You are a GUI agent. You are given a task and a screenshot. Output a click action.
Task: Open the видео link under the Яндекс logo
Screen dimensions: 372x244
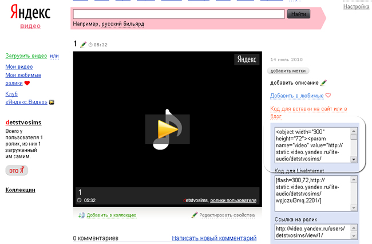point(30,26)
